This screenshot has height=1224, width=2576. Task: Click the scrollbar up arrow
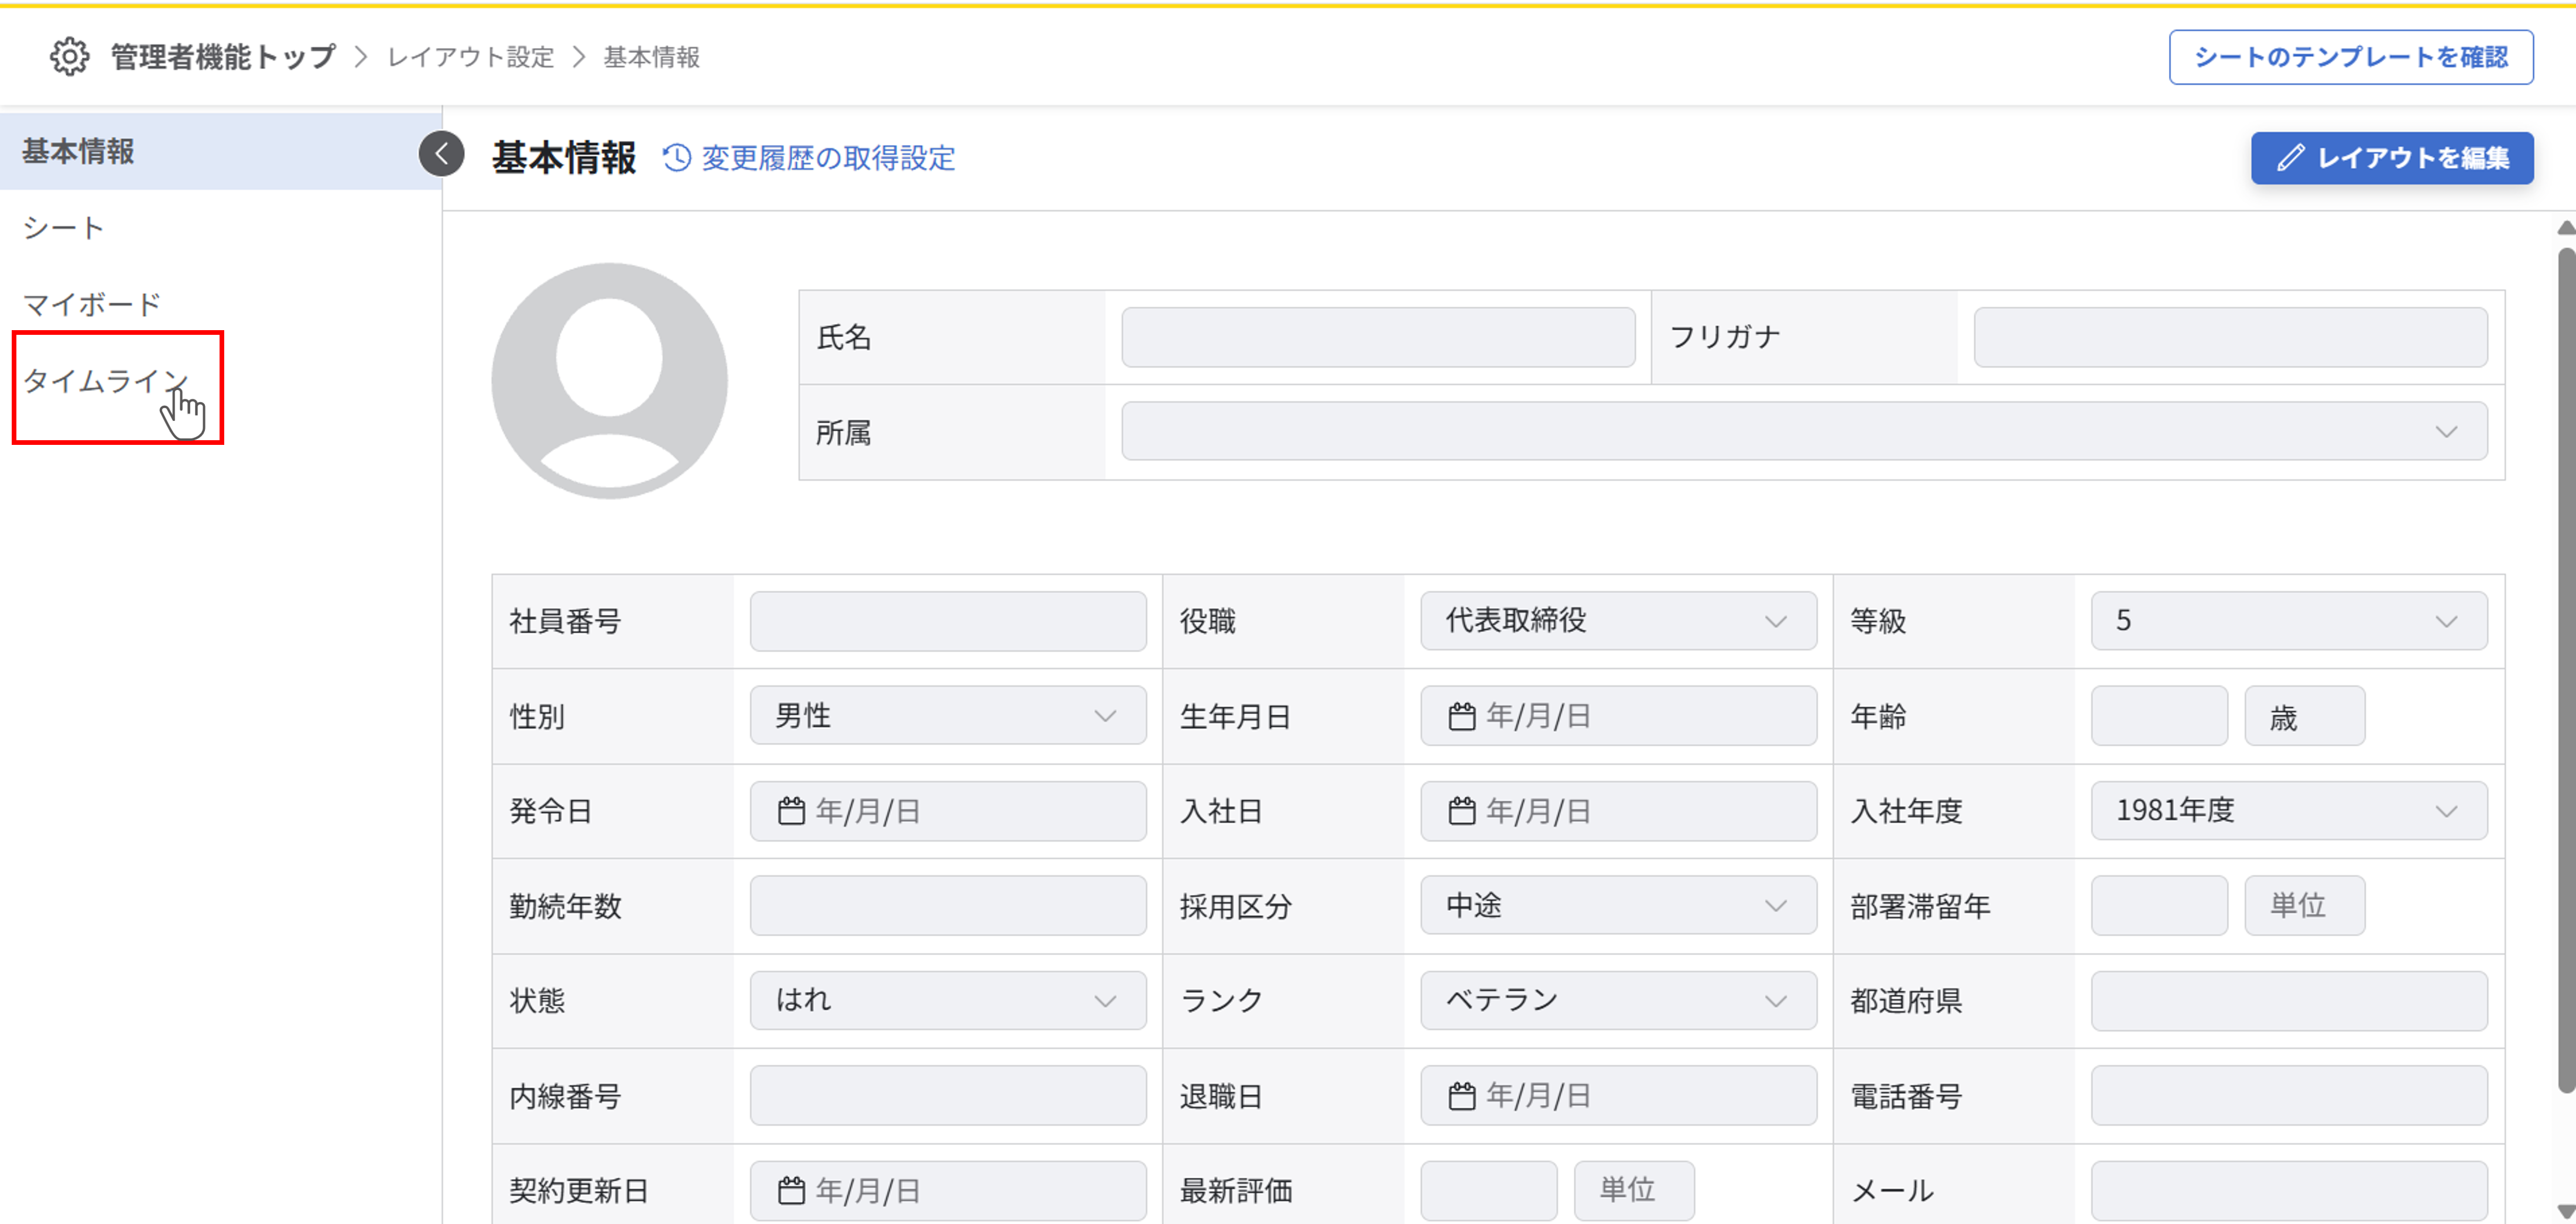coord(2566,228)
